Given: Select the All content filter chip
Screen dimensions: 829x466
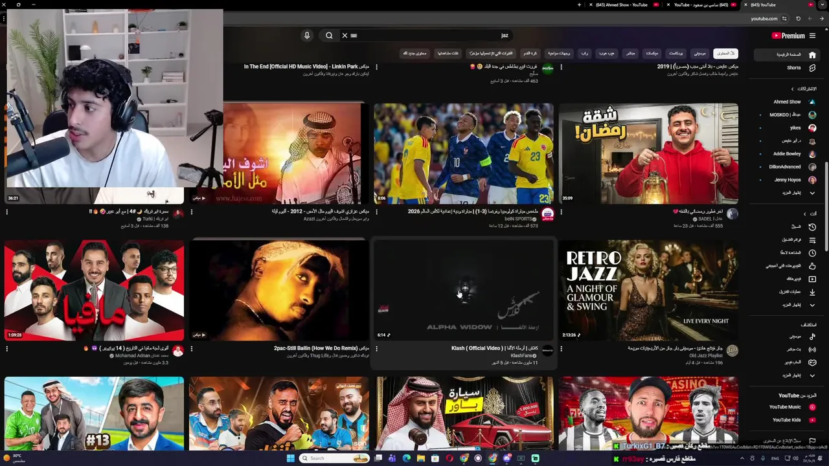Looking at the screenshot, I should (x=726, y=53).
